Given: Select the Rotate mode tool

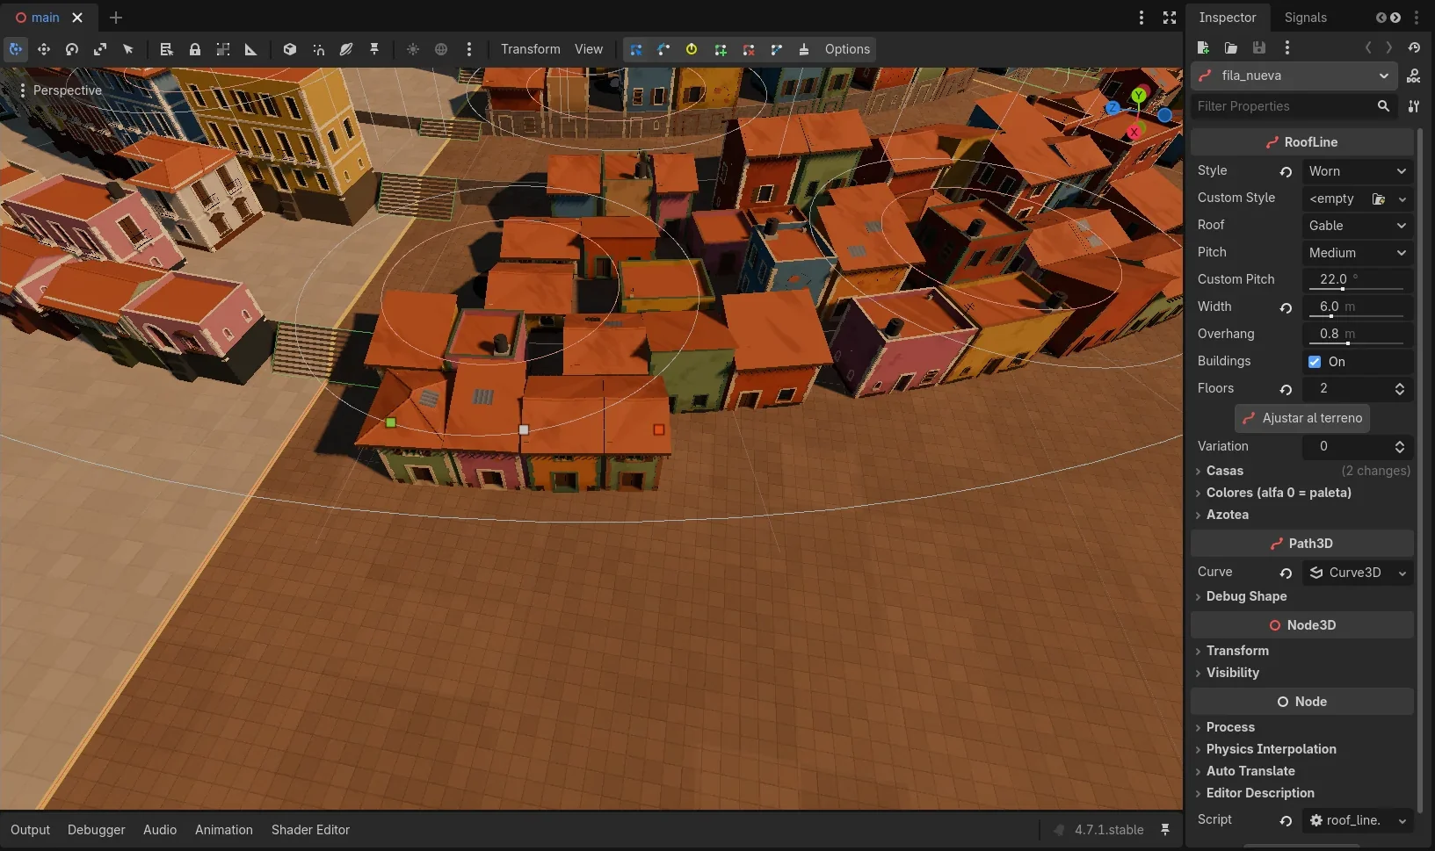Looking at the screenshot, I should coord(72,49).
